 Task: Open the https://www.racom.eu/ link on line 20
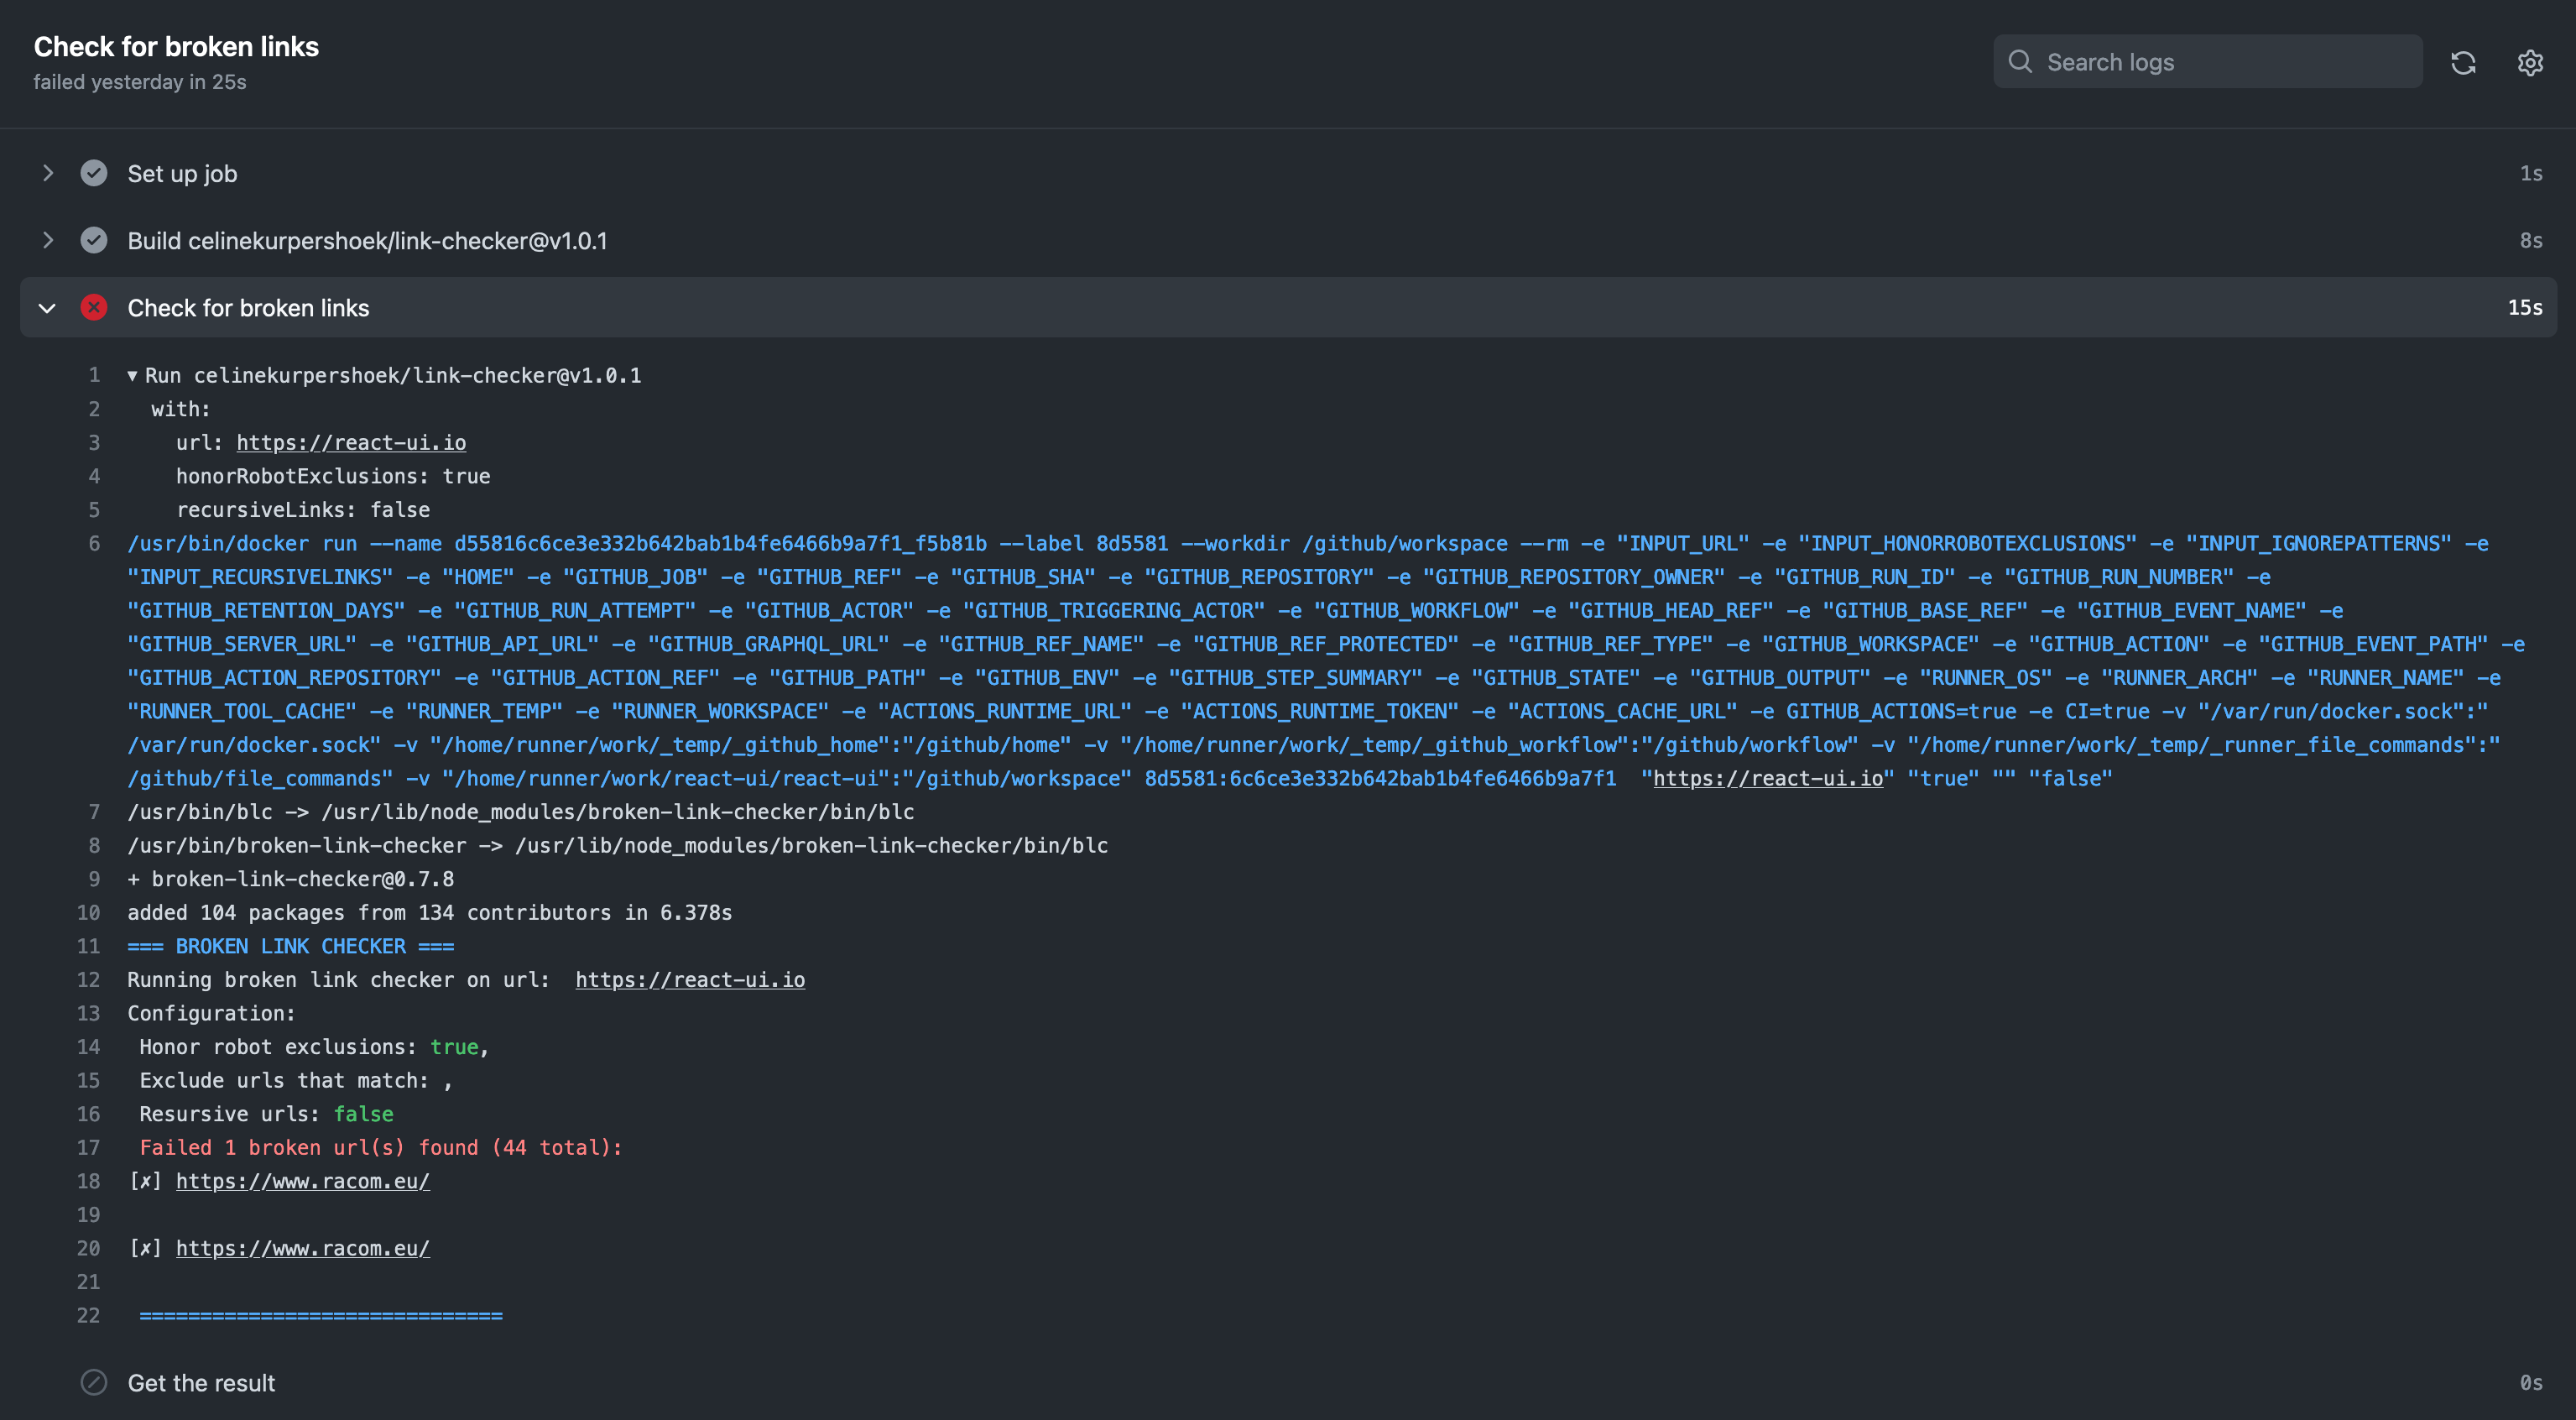click(x=302, y=1248)
